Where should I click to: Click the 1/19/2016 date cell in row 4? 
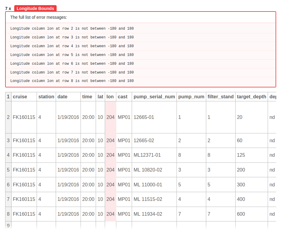(68, 155)
